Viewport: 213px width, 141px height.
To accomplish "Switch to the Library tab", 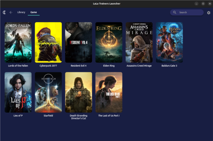I will point(21,12).
